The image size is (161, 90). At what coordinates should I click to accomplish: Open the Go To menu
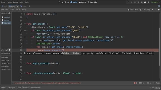[18, 10]
